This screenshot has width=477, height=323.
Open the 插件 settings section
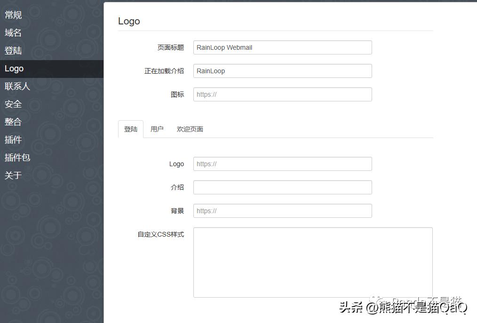pos(13,139)
